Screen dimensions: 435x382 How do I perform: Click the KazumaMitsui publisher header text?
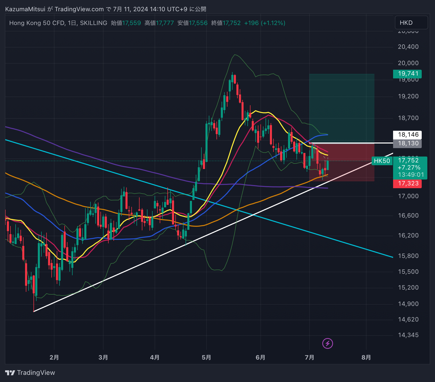106,9
